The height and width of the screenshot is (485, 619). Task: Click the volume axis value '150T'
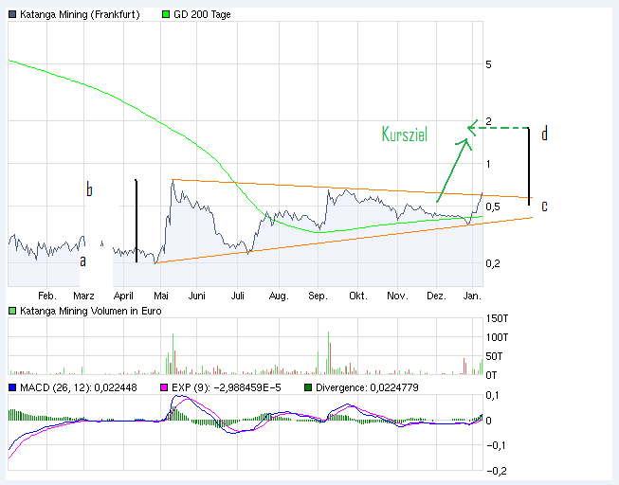point(497,318)
